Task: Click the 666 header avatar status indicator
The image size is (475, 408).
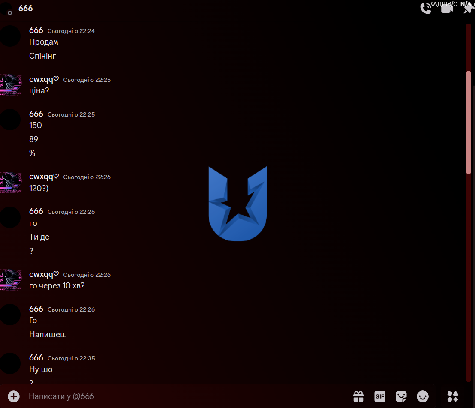Action: (10, 13)
